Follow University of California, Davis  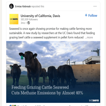coord(91,15)
